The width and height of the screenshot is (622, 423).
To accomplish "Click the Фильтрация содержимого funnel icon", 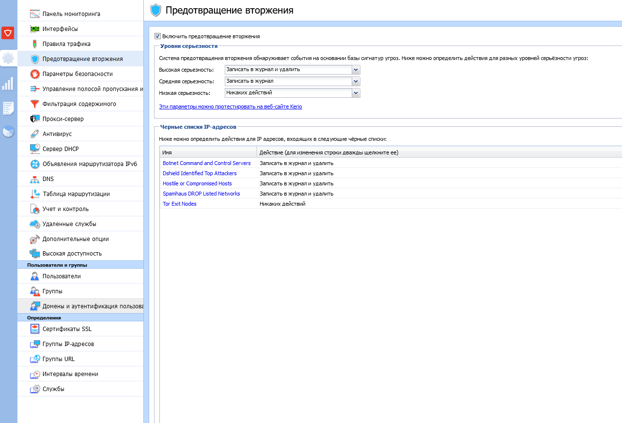I will click(x=35, y=104).
